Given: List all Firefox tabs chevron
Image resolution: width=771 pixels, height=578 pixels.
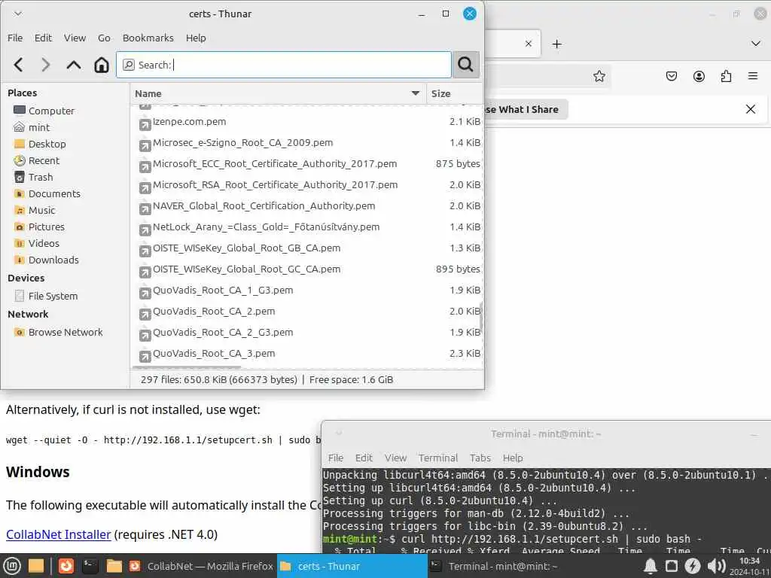Looking at the screenshot, I should click(756, 44).
